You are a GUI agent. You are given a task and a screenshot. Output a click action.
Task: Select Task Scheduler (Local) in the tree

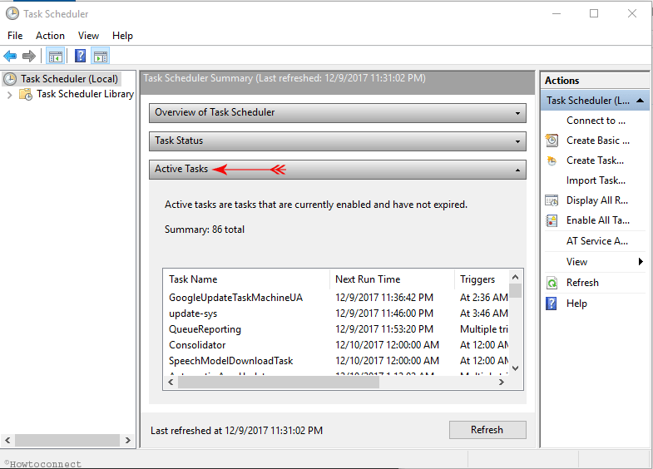click(70, 79)
